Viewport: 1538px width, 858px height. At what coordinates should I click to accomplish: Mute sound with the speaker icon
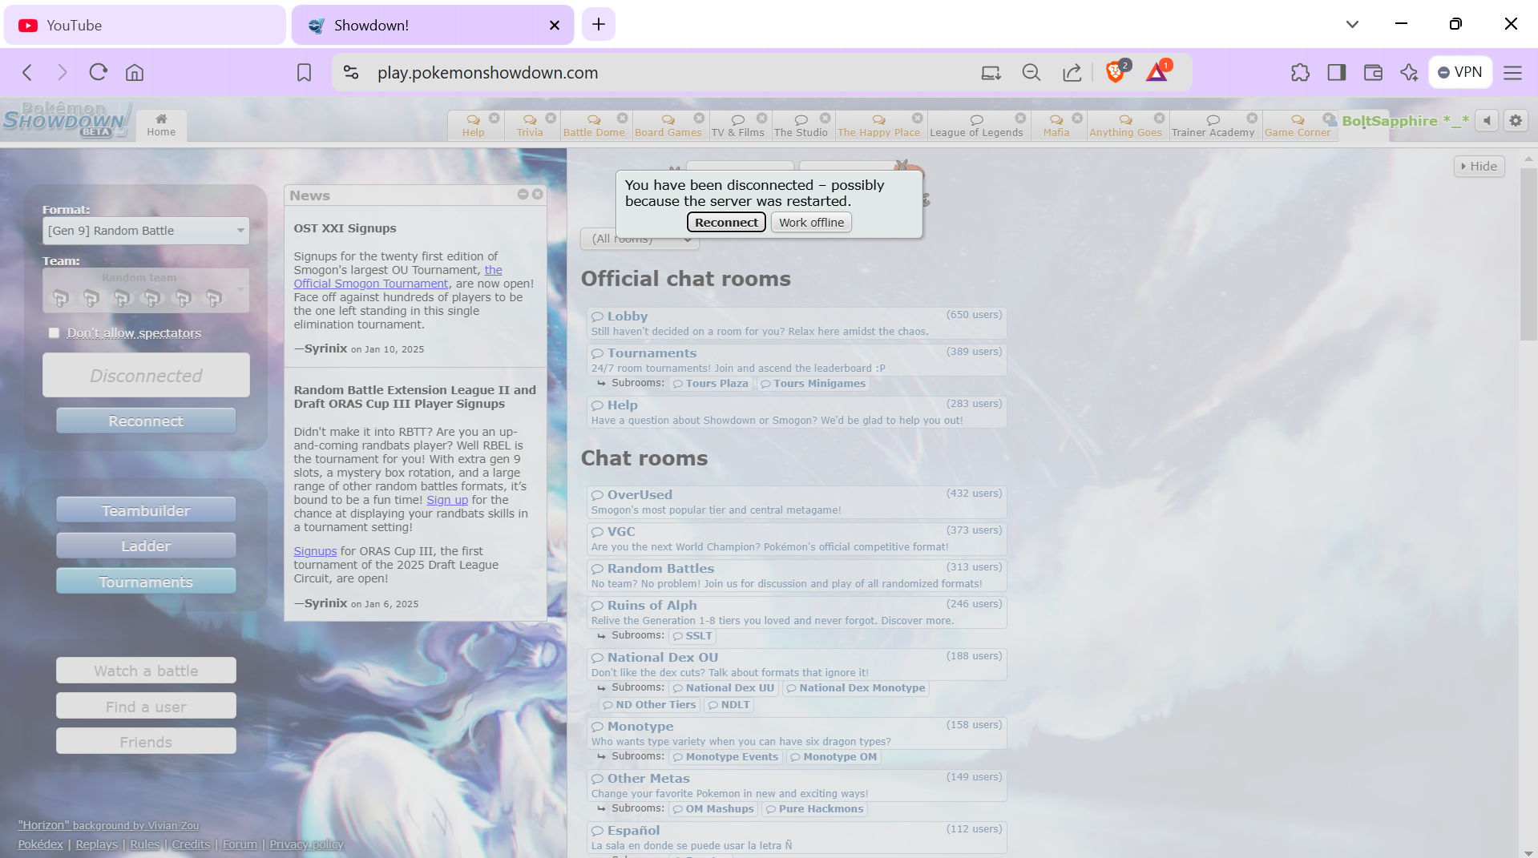[1487, 120]
